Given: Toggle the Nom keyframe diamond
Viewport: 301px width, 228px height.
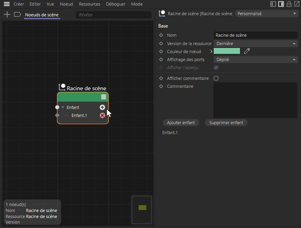Looking at the screenshot, I should click(161, 35).
